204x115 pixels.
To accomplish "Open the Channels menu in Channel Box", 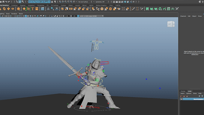I will click(x=183, y=16).
